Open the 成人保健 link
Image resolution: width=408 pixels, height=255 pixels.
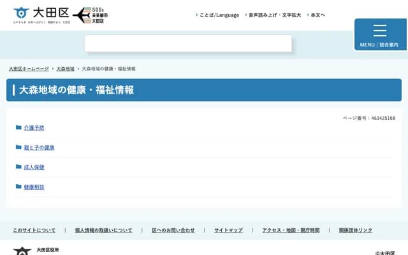(34, 167)
